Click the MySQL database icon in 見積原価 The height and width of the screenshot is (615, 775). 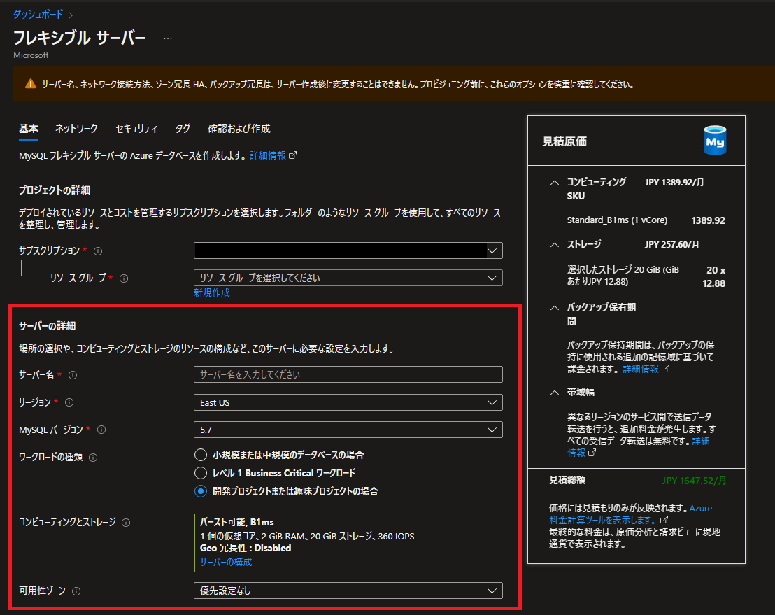pyautogui.click(x=715, y=141)
